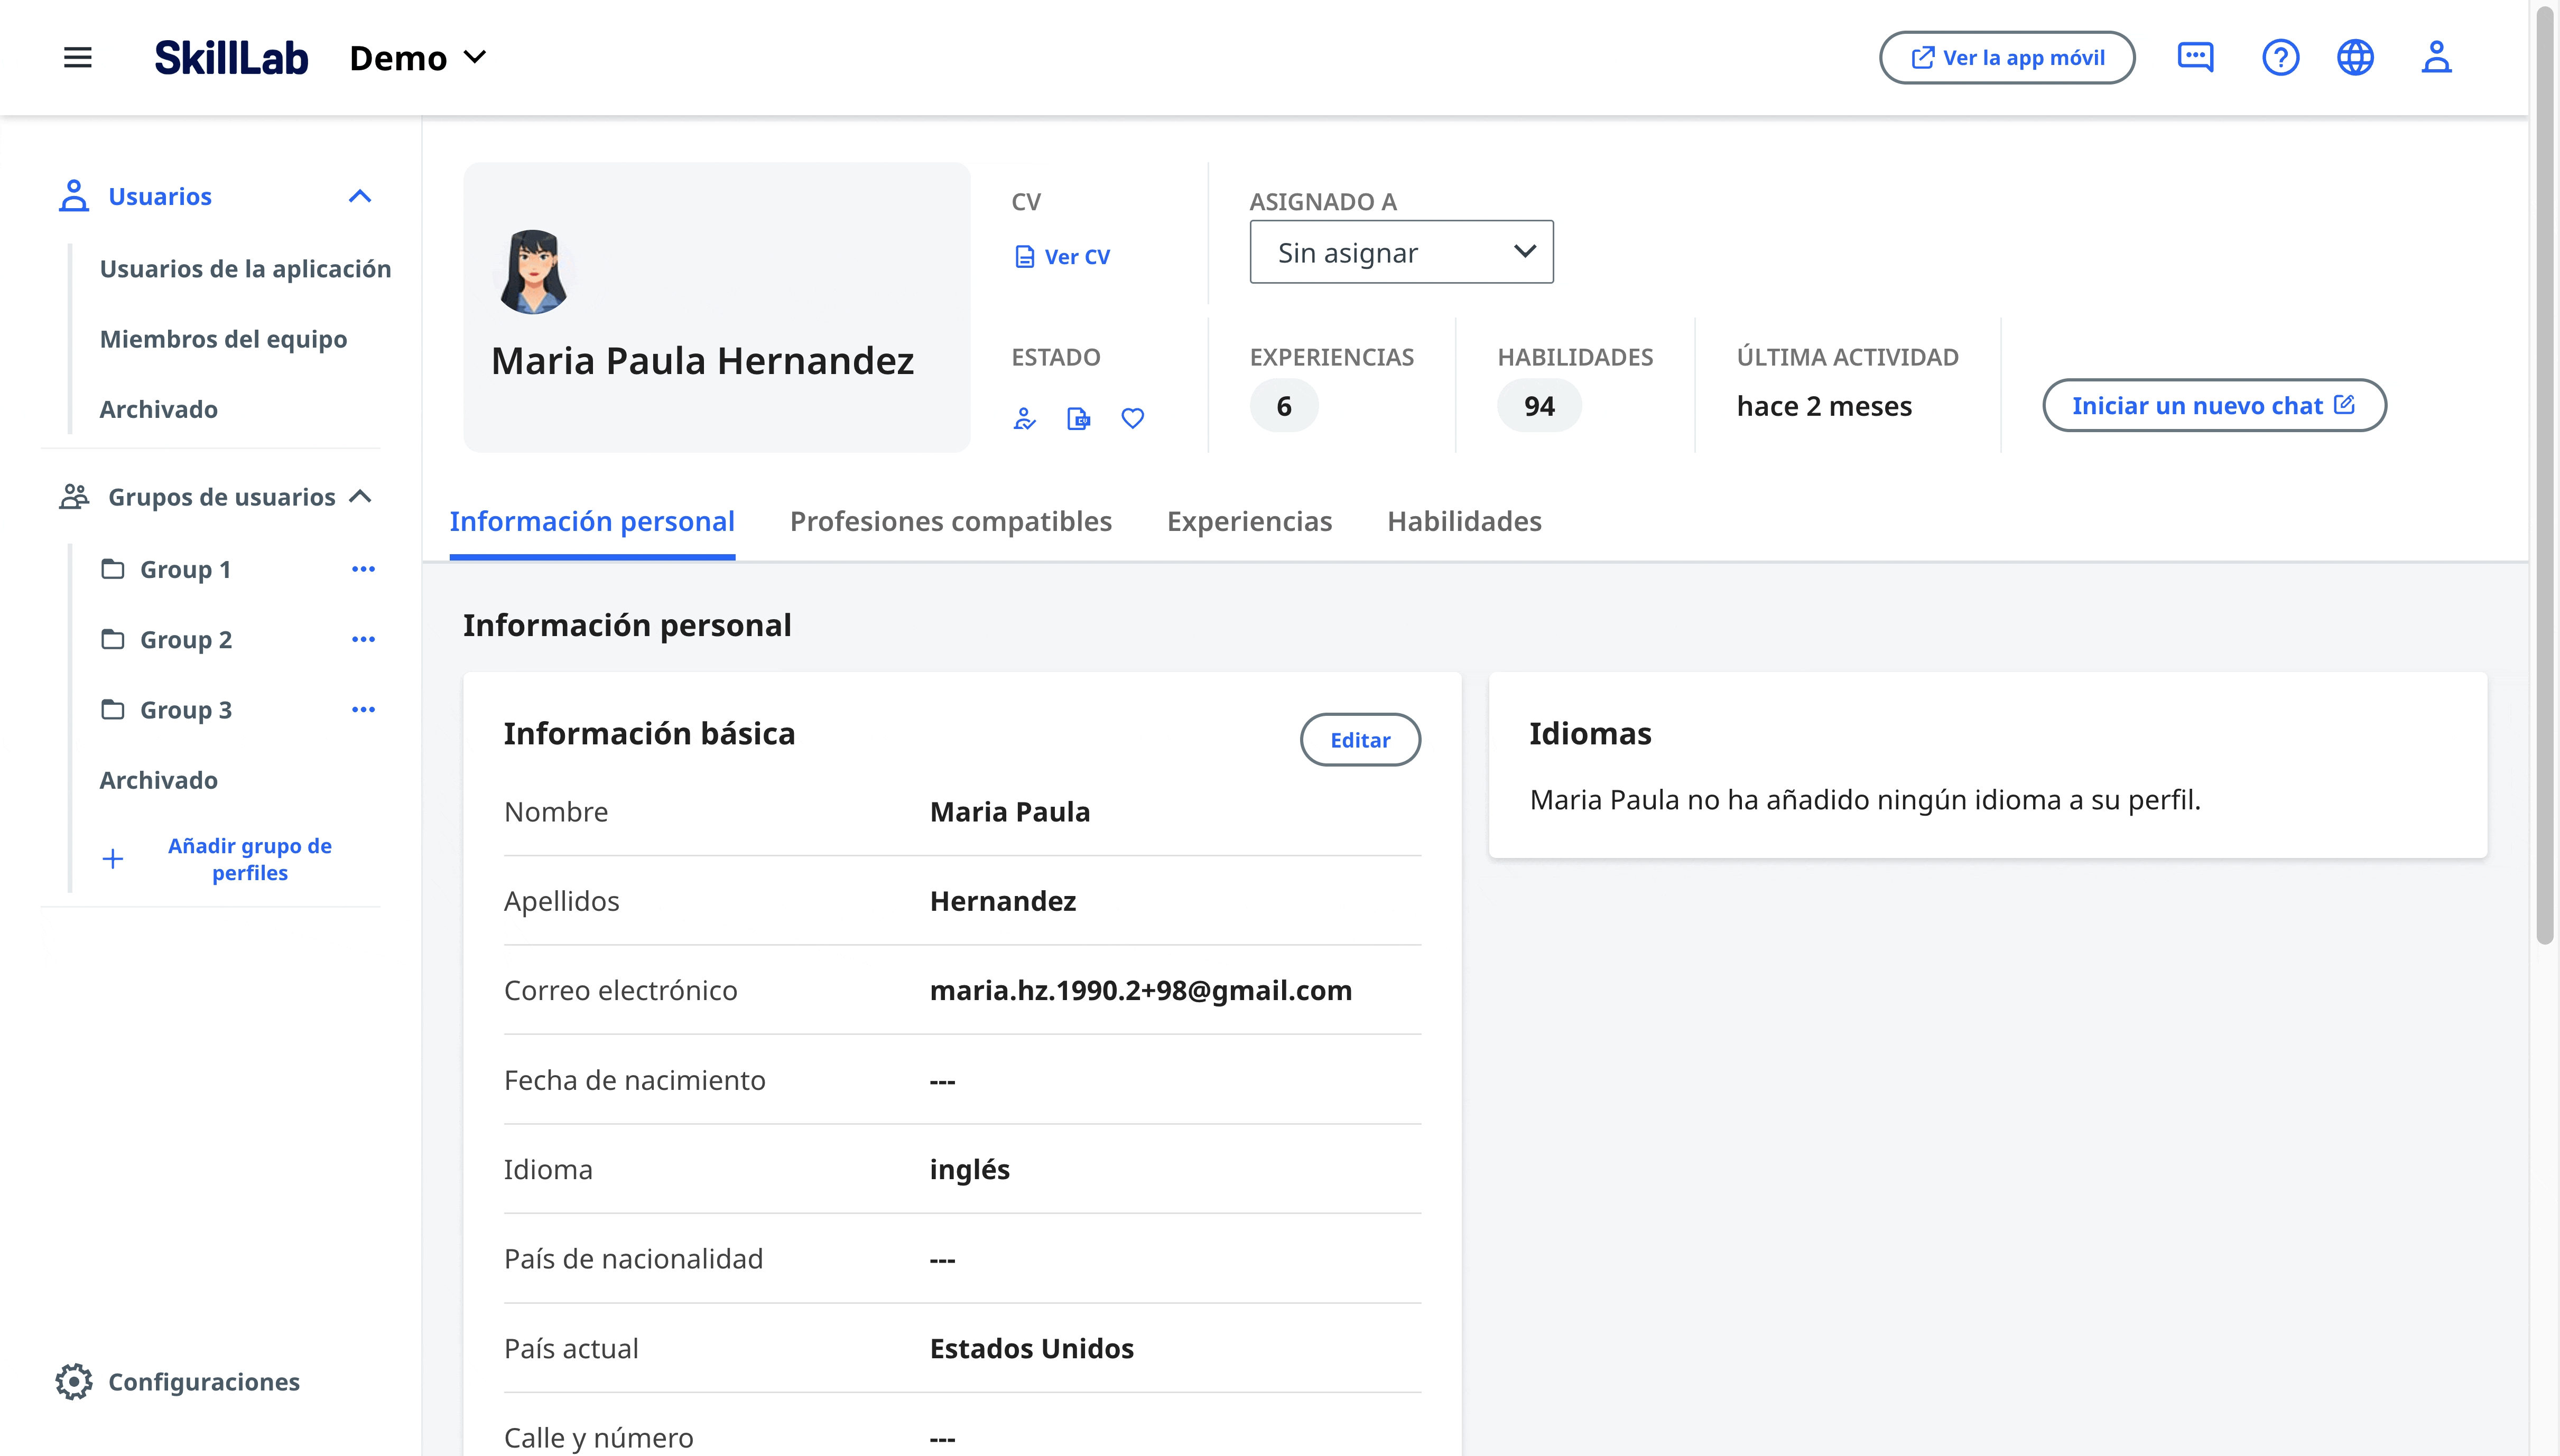Viewport: 2560px width, 1456px height.
Task: Collapse the Grupos de usuarios chevron
Action: [360, 497]
